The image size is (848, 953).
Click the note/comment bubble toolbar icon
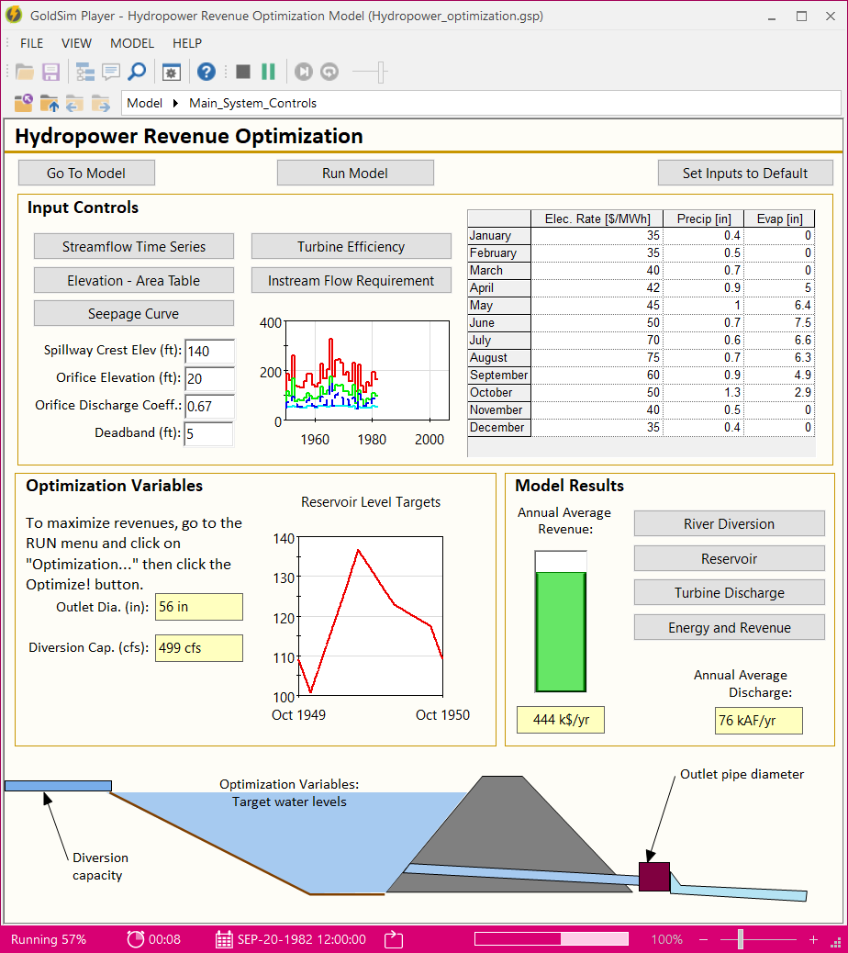111,72
